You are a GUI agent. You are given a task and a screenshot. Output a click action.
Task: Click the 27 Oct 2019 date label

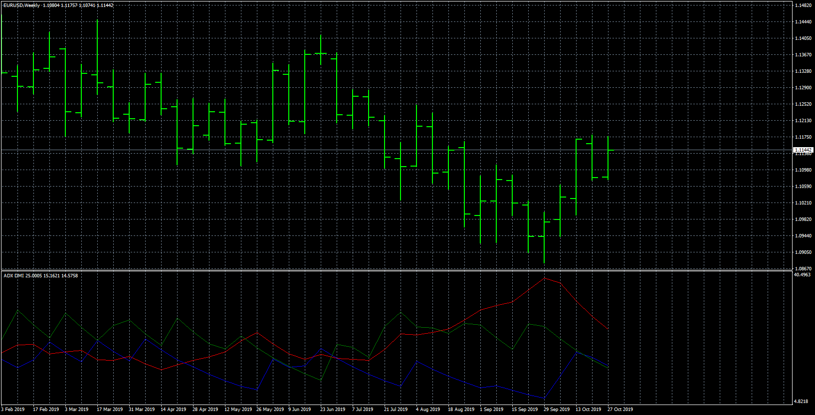(x=620, y=410)
